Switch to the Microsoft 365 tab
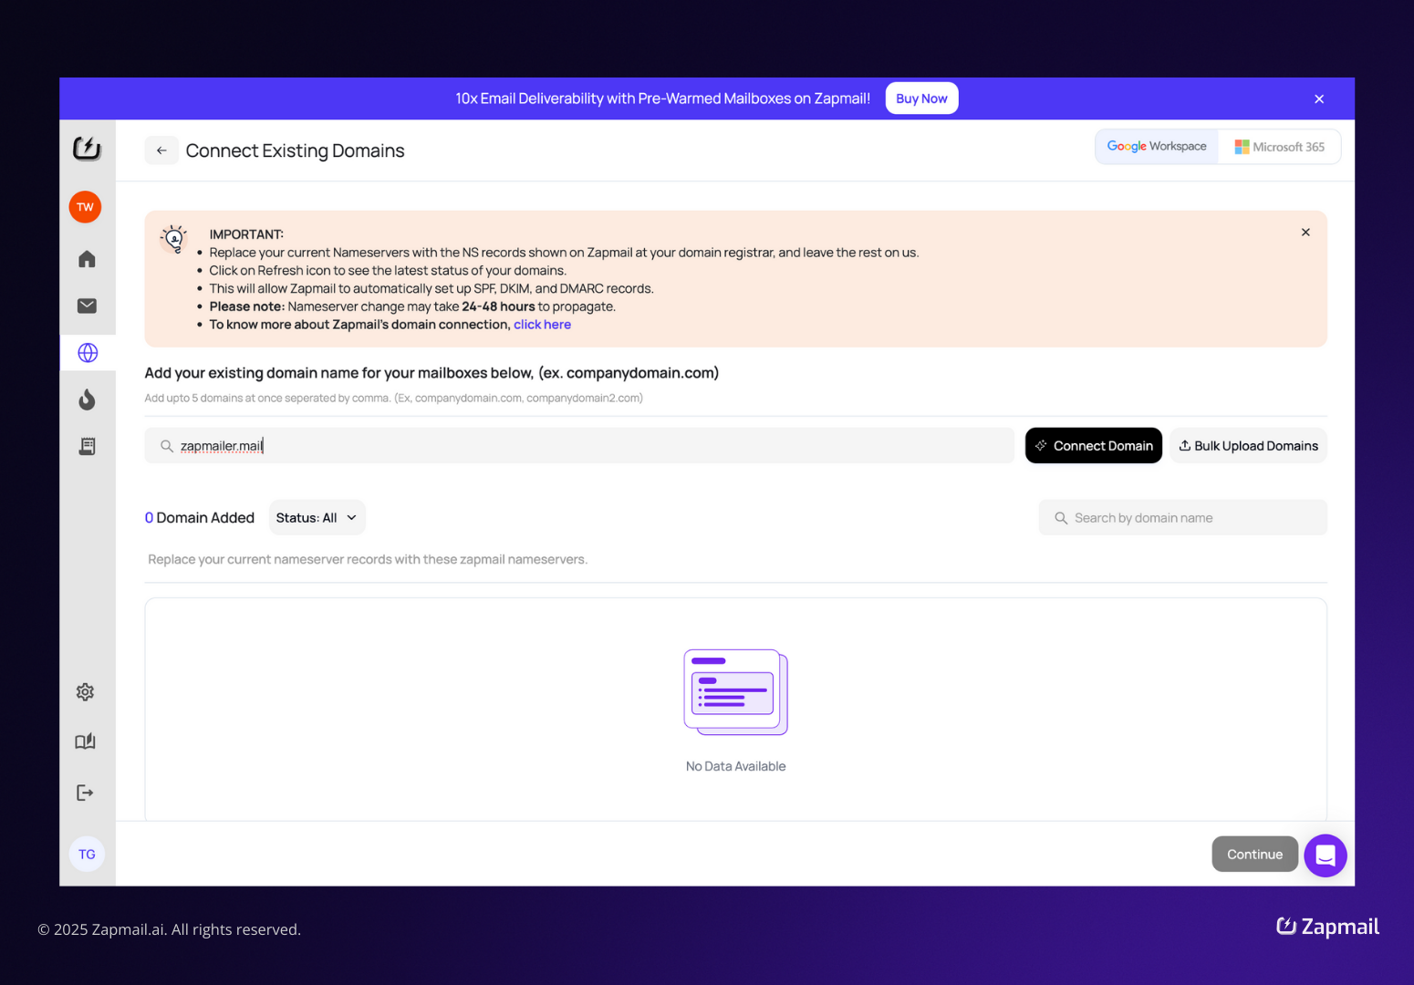1414x985 pixels. [1279, 147]
